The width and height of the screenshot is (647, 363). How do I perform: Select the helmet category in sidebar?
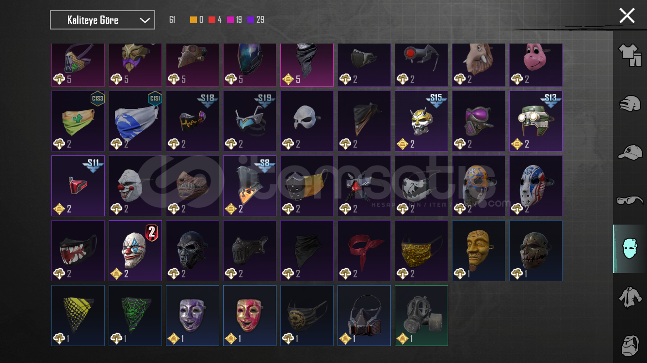[630, 104]
